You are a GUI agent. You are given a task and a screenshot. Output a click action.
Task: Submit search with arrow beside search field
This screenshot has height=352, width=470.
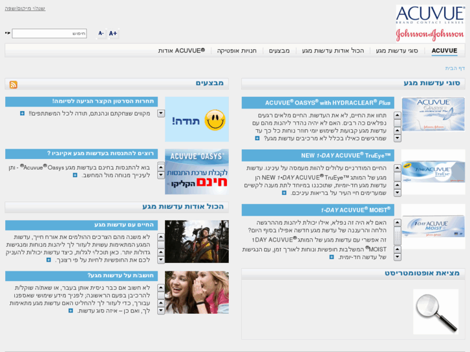point(8,33)
